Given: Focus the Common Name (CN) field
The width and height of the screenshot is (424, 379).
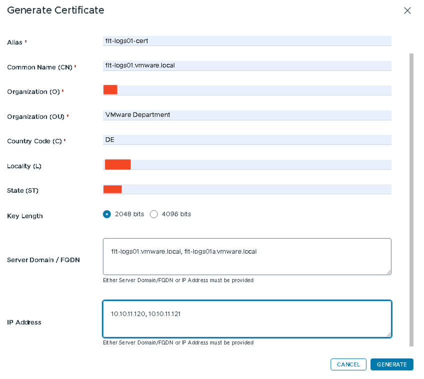Looking at the screenshot, I should pos(247,65).
